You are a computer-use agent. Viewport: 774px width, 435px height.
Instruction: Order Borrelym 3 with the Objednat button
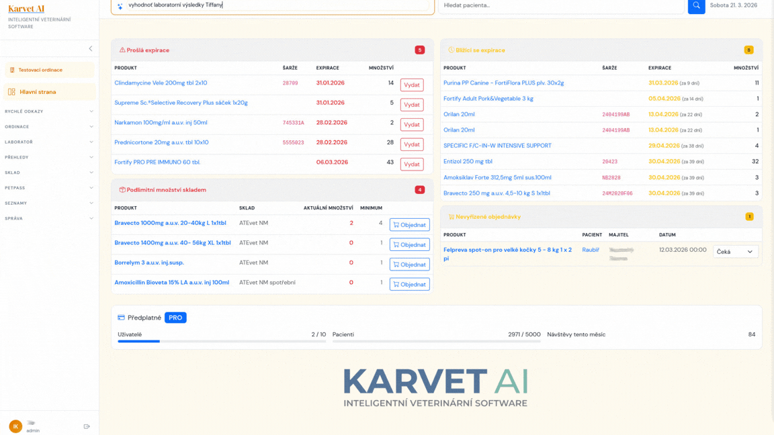click(409, 264)
